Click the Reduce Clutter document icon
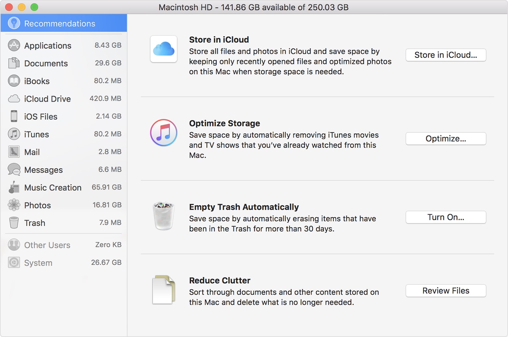Screen dimensions: 508x337 pyautogui.click(x=163, y=290)
